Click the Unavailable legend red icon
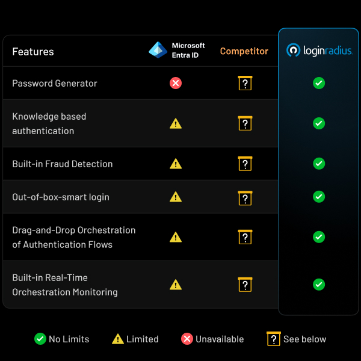Image resolution: width=361 pixels, height=361 pixels. tap(187, 339)
